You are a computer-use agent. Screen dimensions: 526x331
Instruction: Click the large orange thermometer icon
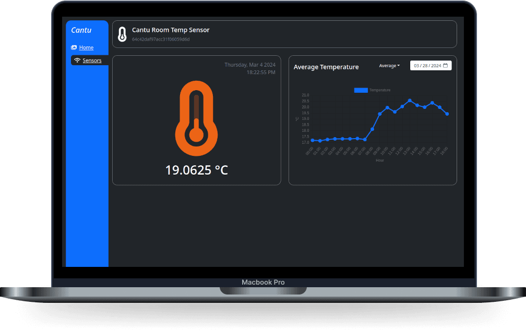point(196,119)
